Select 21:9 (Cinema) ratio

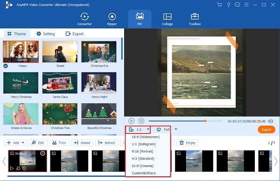point(143,166)
